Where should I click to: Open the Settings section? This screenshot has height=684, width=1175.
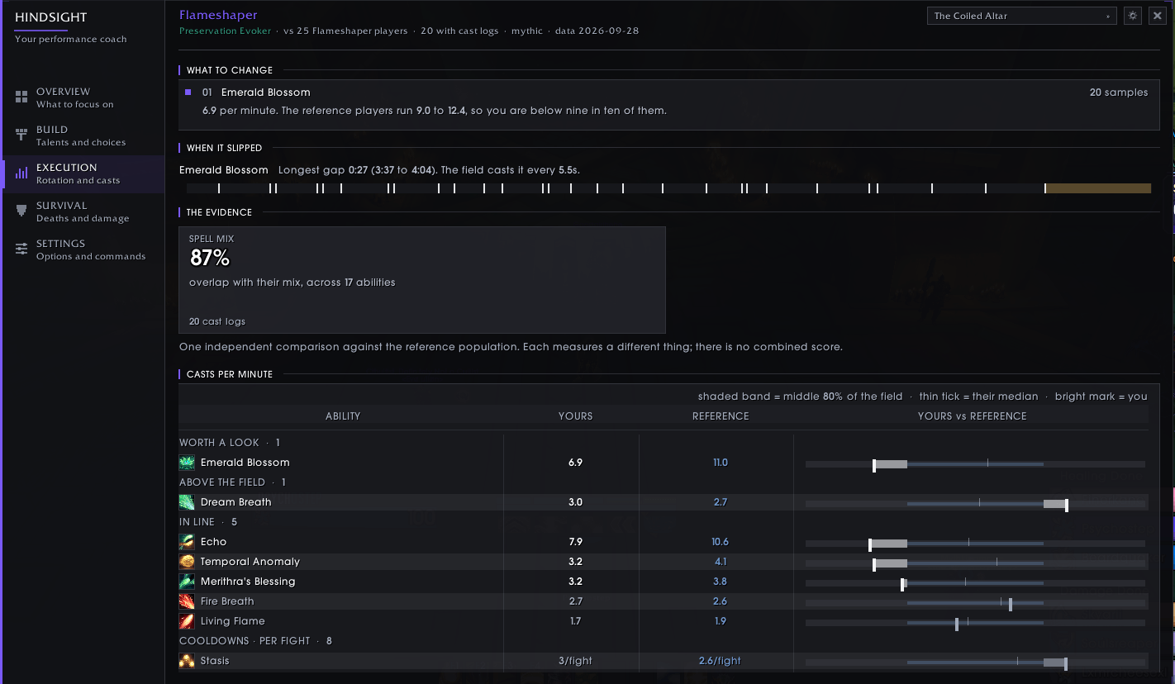pyautogui.click(x=83, y=249)
